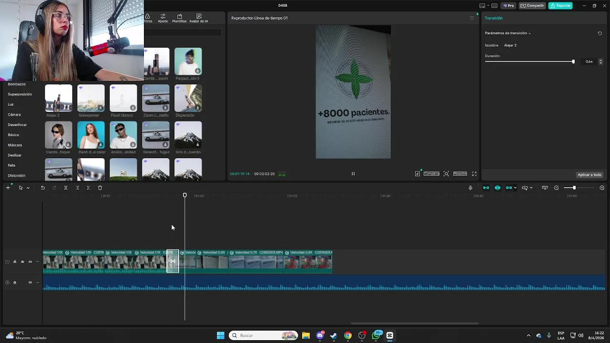Click the 0.6s duration value field

point(589,61)
